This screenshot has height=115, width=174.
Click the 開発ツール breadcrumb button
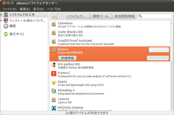click(x=101, y=16)
